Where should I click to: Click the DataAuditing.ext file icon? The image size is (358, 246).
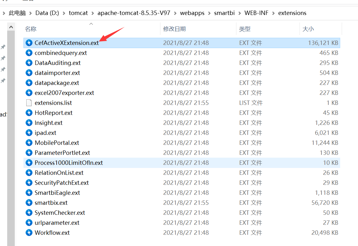[29, 63]
